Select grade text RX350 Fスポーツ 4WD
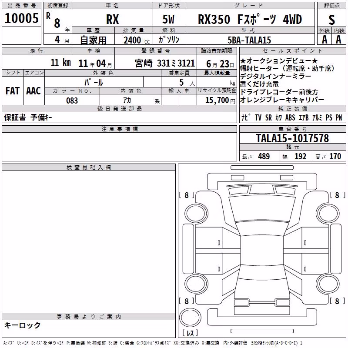Viewport: 348px width, 348px height. pos(250,19)
